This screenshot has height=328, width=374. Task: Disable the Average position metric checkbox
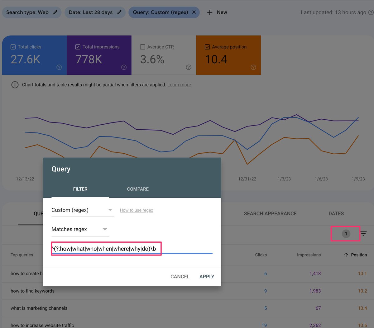pyautogui.click(x=207, y=47)
